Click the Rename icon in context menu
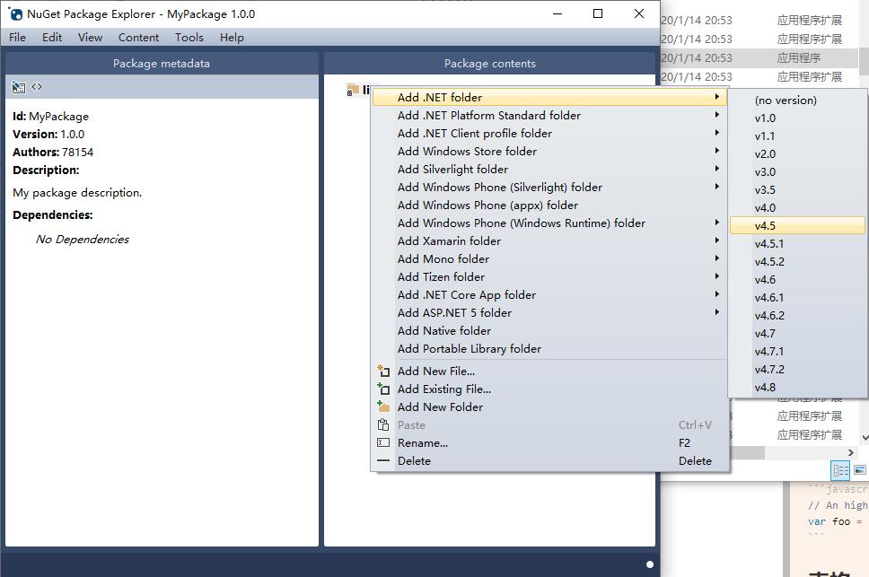 pos(383,442)
